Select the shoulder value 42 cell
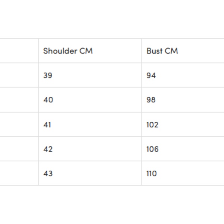The height and width of the screenshot is (224, 224). click(x=48, y=149)
